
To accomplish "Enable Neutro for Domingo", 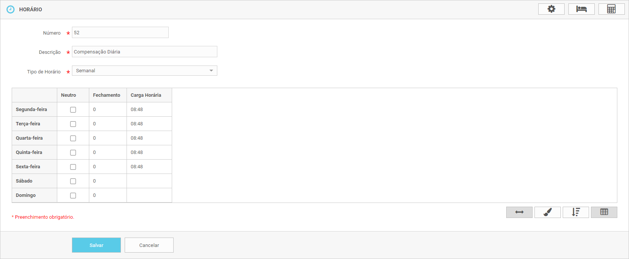I will tap(73, 196).
